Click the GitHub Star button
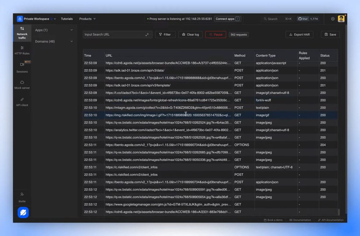Viewport: 360px width, 236px height. coord(303,19)
